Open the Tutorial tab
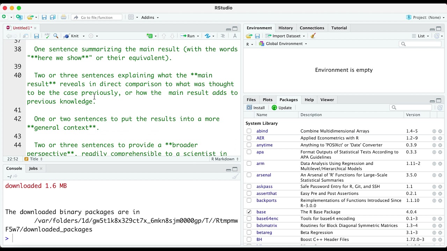 click(339, 28)
